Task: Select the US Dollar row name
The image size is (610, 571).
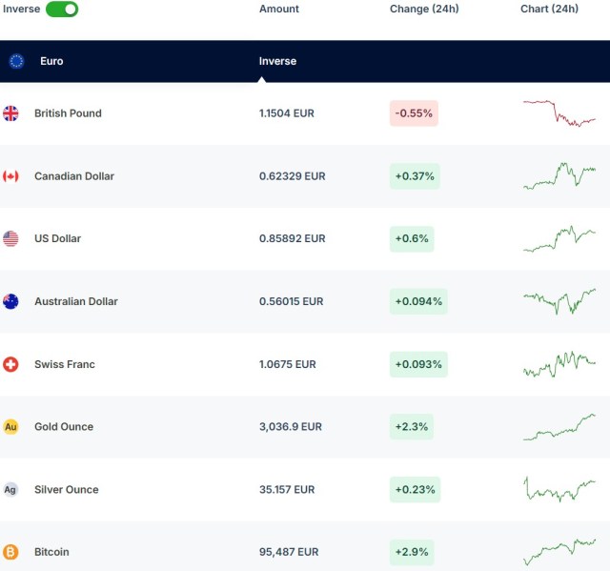Action: [x=57, y=238]
